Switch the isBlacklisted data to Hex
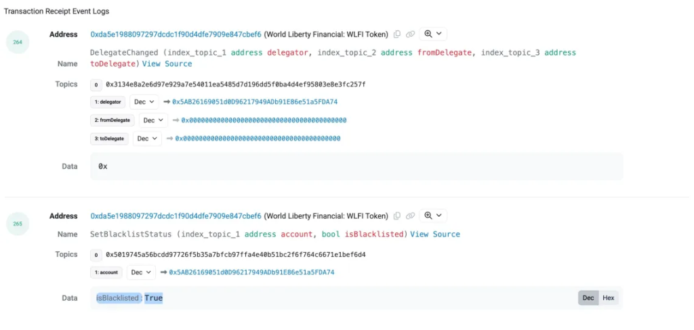The image size is (694, 330). (608, 298)
